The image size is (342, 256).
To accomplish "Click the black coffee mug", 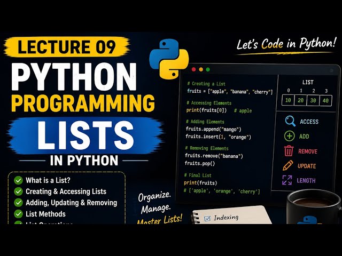I will click(314, 206).
